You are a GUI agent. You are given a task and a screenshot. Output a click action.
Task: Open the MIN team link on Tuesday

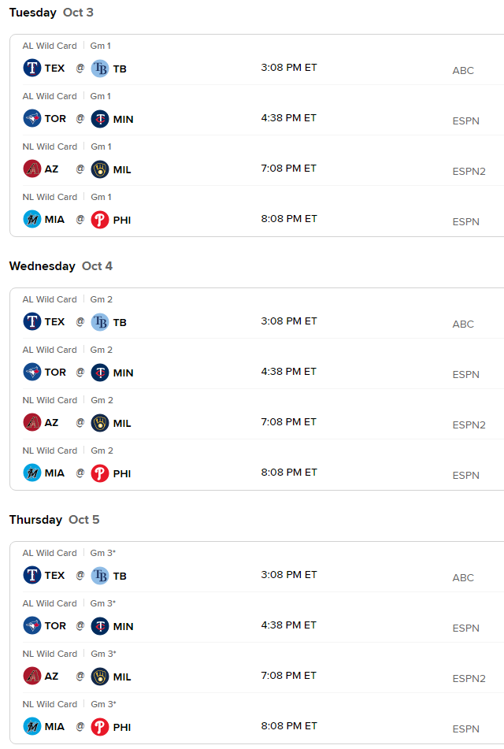[x=124, y=120]
